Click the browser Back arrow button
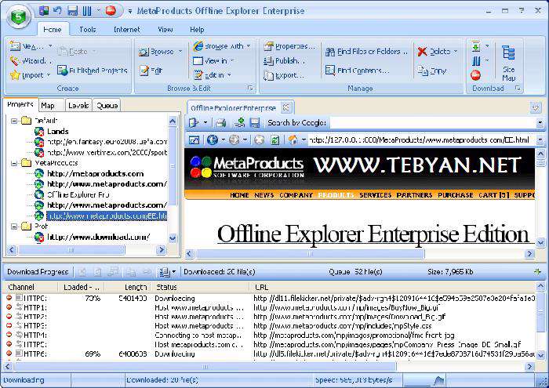The width and height of the screenshot is (549, 388). click(213, 140)
